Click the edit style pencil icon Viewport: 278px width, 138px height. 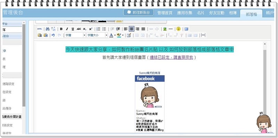coord(129,35)
